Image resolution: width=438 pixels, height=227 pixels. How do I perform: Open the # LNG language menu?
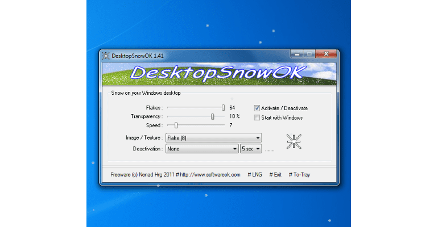[257, 175]
